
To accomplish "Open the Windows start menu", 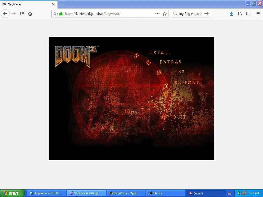I will pyautogui.click(x=12, y=193).
